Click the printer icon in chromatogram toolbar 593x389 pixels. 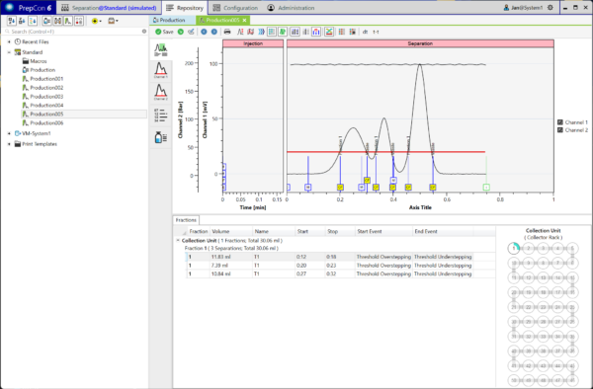tap(227, 32)
